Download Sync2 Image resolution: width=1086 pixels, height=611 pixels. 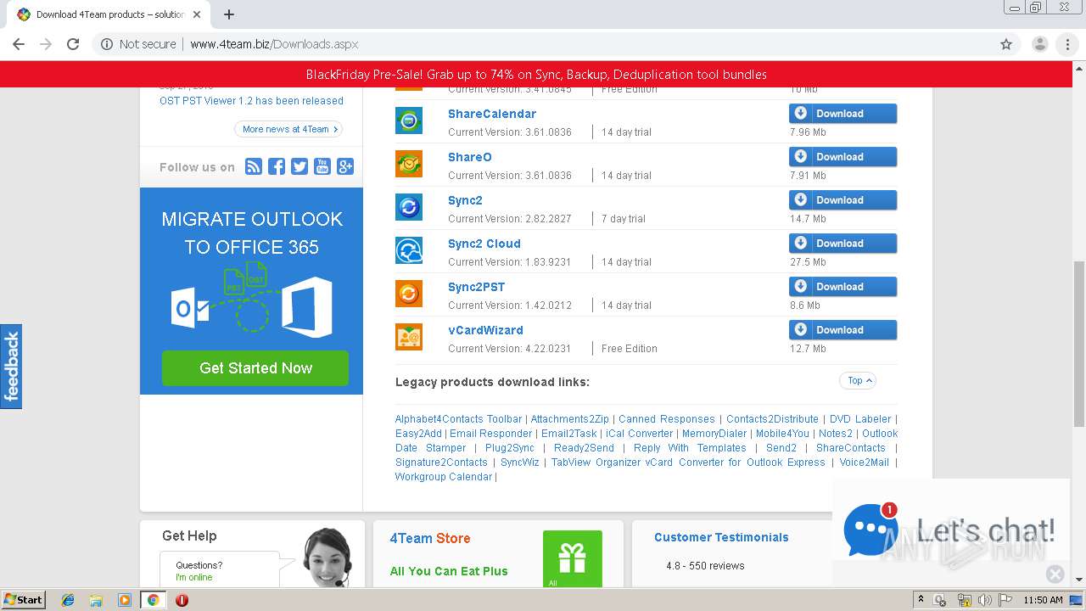tap(842, 200)
